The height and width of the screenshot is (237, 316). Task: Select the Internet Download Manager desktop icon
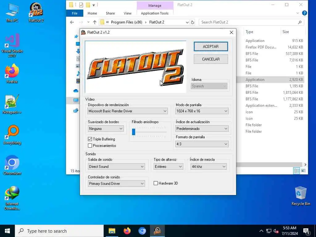12,198
